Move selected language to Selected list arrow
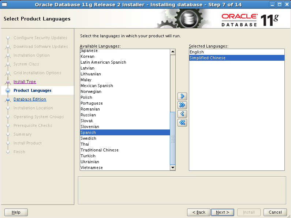Image resolution: width=291 pixels, height=218 pixels. 182,96
